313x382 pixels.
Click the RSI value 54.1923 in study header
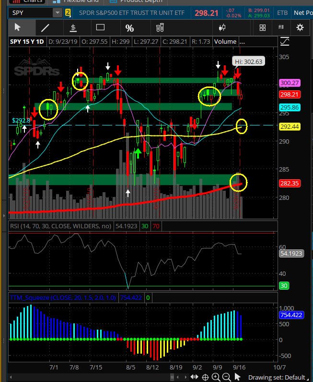point(126,226)
